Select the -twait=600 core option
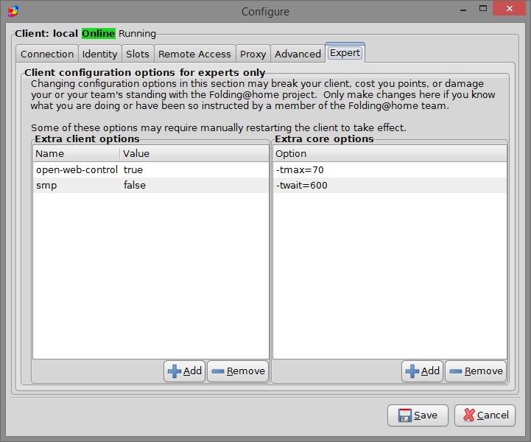Screen dimensions: 531x442 coord(390,185)
